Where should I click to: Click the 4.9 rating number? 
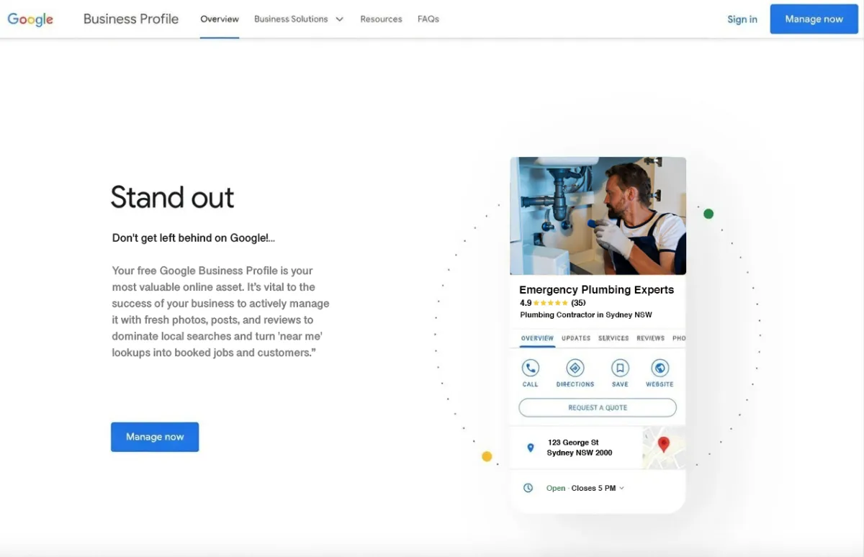[526, 303]
